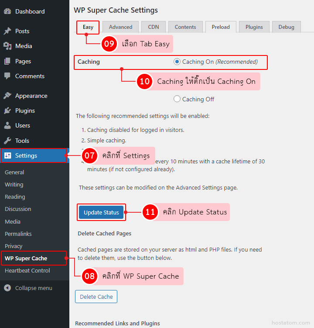Open Tools via wrench icon
Viewport: 314px width, 328px height.
[x=7, y=141]
